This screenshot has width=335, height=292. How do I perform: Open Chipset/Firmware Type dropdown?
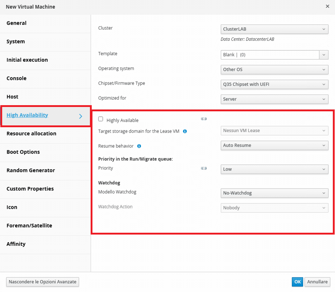[x=274, y=84]
